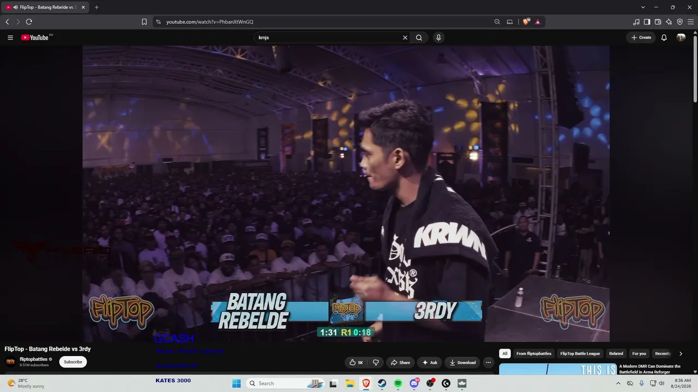Open the Leo AI sparkle icon
This screenshot has height=392, width=698.
click(x=669, y=22)
